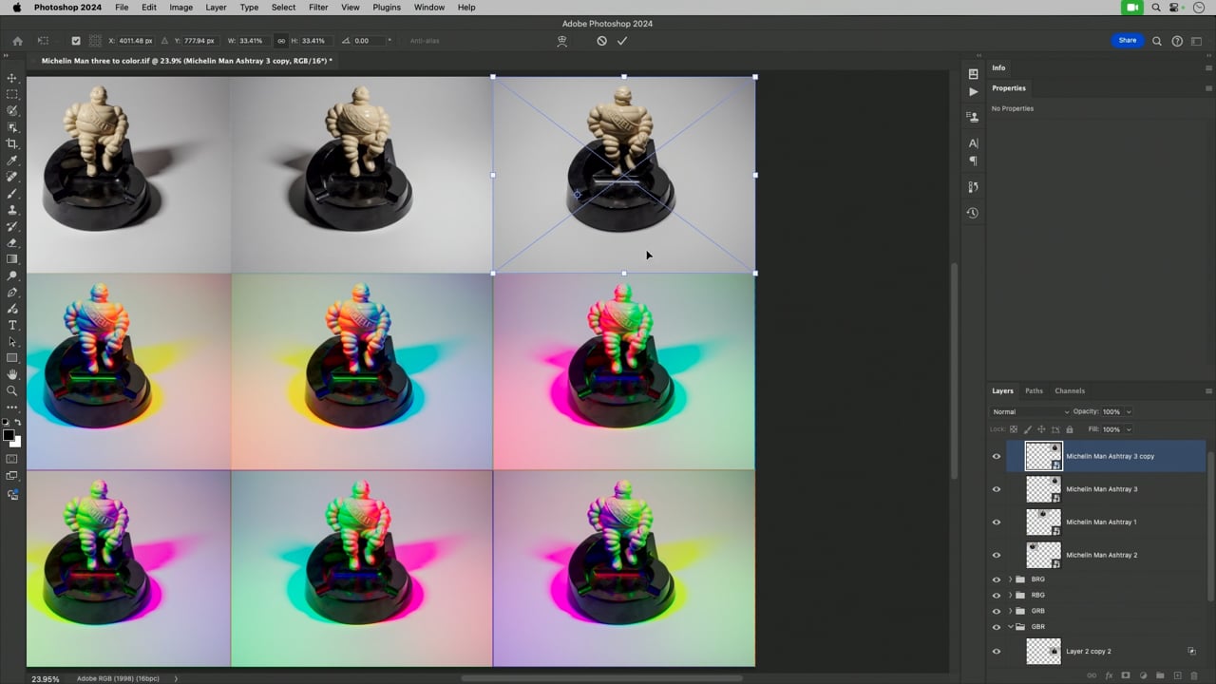This screenshot has height=684, width=1216.
Task: Select the Michelin Man three to color.tif tab
Action: pyautogui.click(x=186, y=61)
